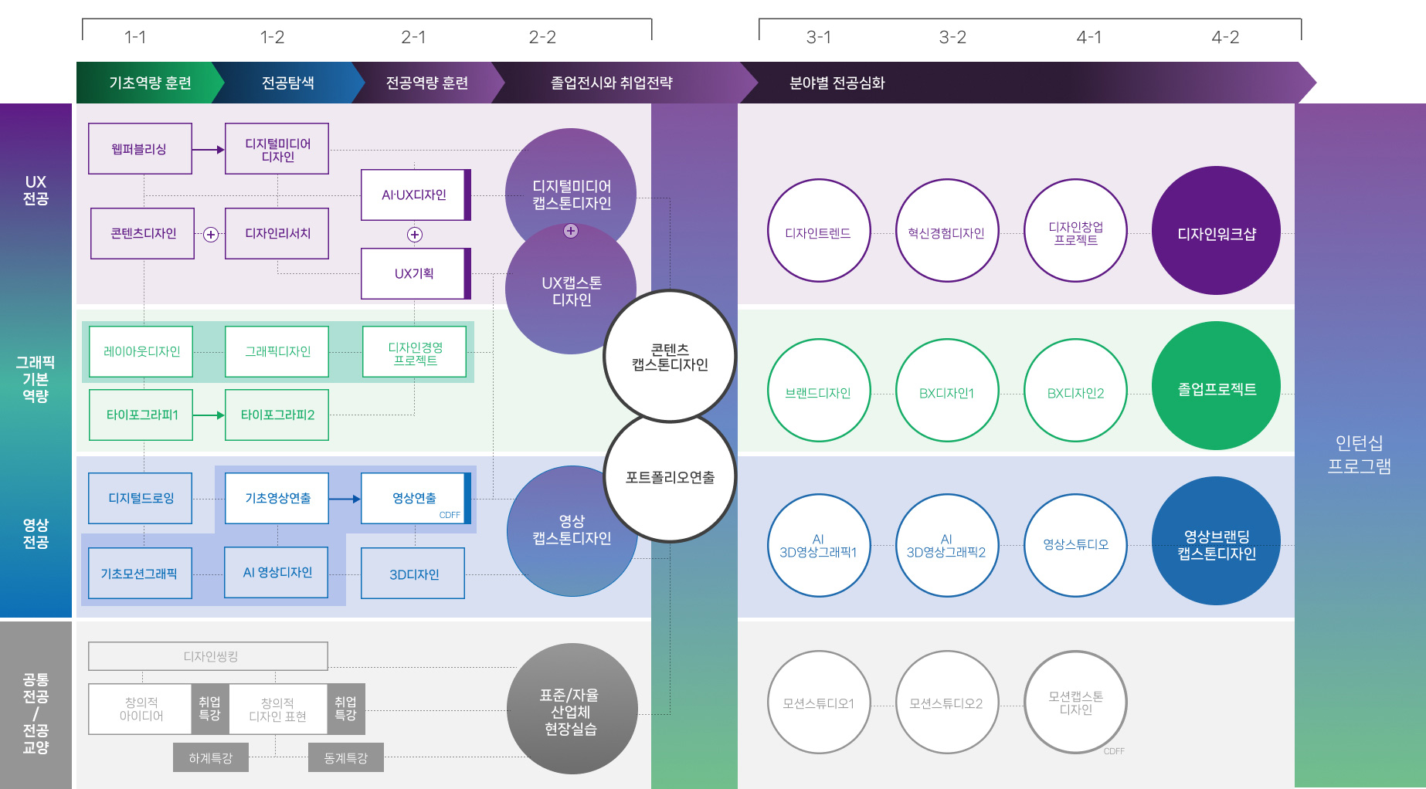Switch to the 전공탐색 stage tab
Image resolution: width=1426 pixels, height=789 pixels.
point(287,83)
